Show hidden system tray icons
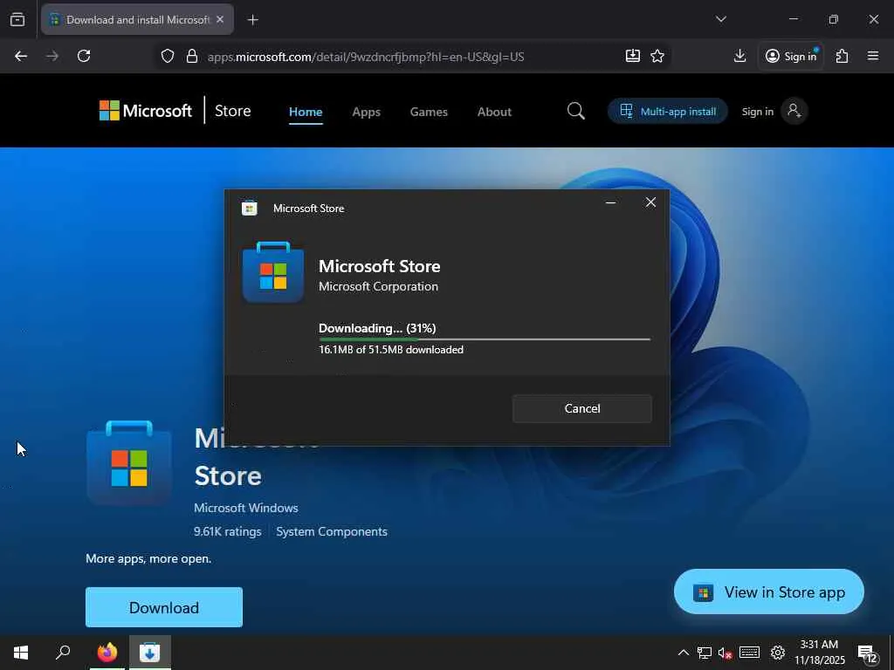This screenshot has height=670, width=894. 683,653
